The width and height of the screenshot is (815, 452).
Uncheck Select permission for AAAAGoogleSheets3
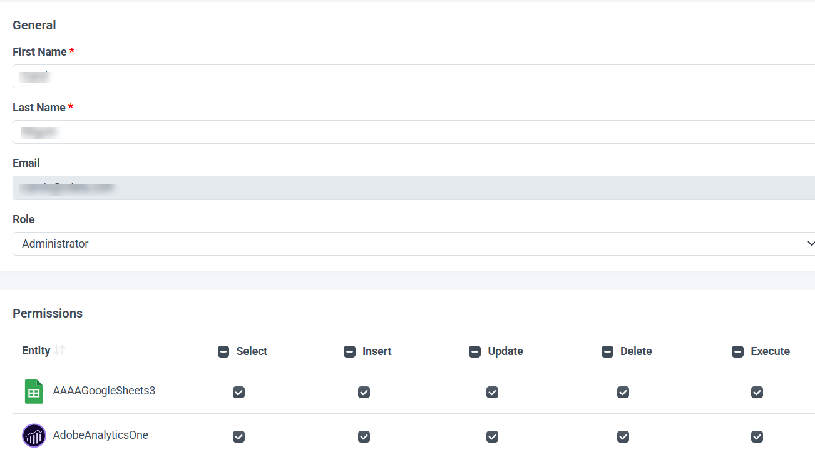[238, 392]
